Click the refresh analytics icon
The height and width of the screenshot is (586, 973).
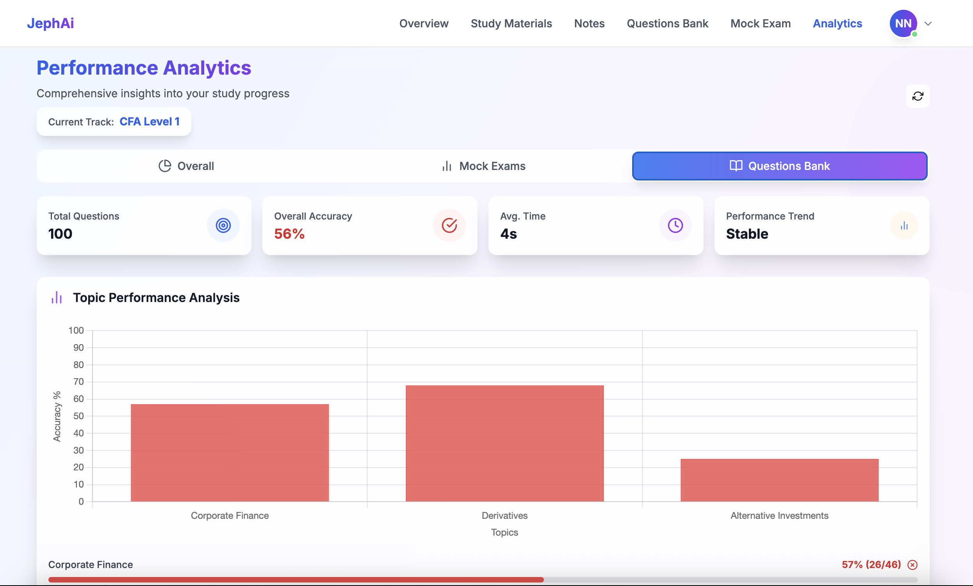point(918,96)
